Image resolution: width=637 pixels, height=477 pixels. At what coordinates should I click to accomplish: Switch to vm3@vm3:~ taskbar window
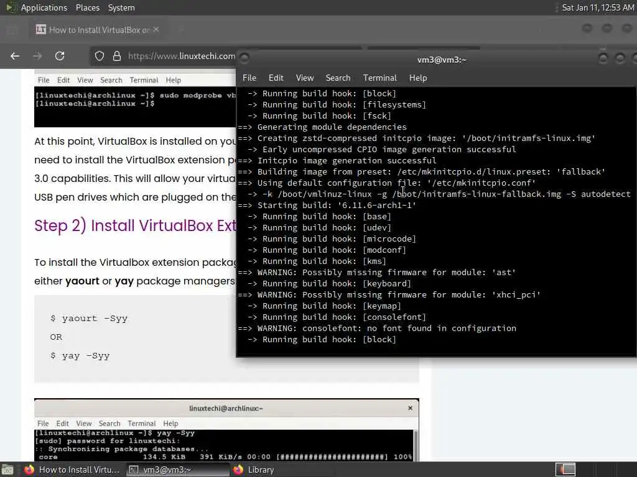(177, 470)
